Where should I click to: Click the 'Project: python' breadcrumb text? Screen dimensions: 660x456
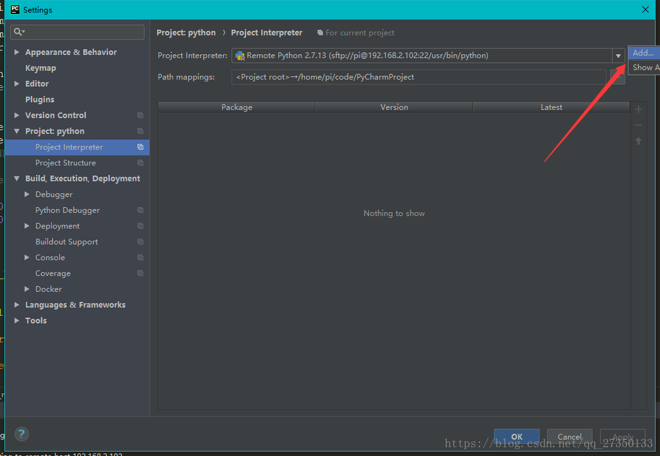point(186,32)
